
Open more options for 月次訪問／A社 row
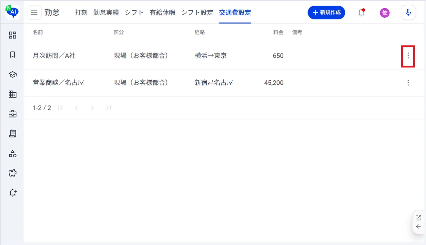(408, 56)
